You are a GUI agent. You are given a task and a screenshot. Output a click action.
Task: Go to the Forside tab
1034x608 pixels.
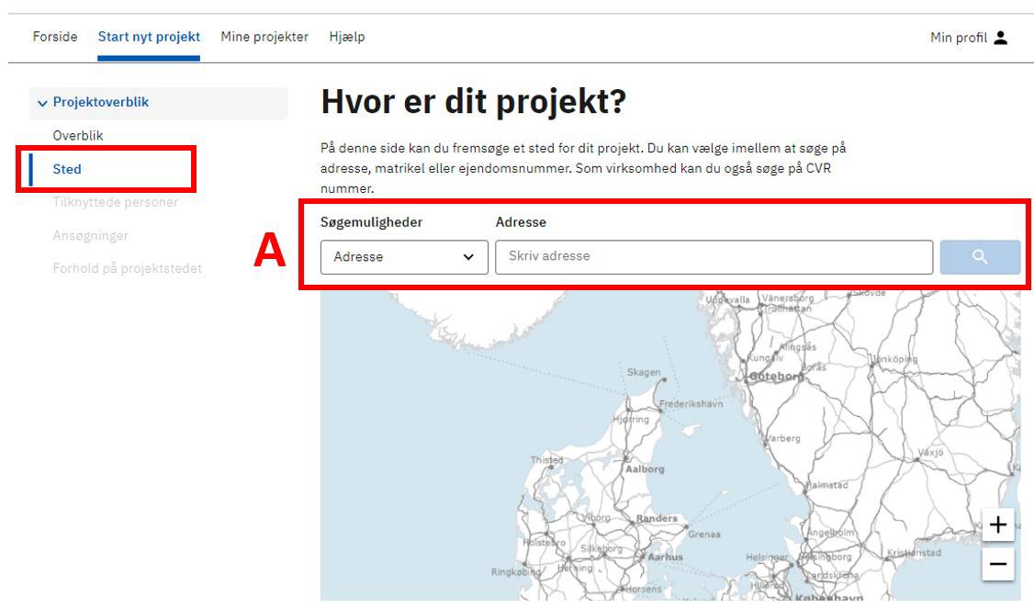pos(55,38)
